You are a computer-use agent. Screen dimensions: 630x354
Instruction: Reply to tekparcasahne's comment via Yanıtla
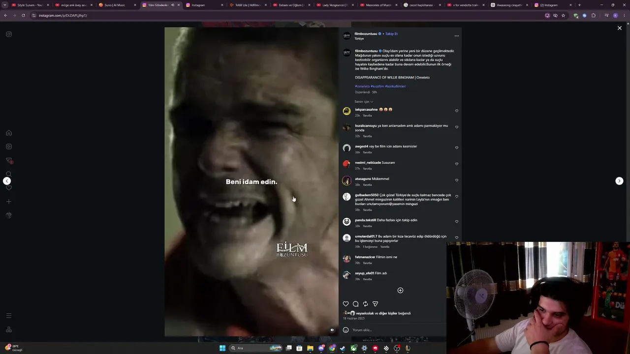(367, 116)
